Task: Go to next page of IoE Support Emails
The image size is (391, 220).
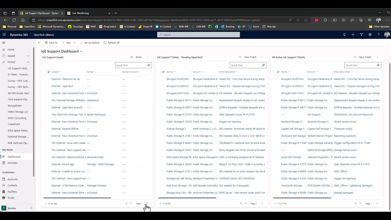Action: [x=147, y=204]
